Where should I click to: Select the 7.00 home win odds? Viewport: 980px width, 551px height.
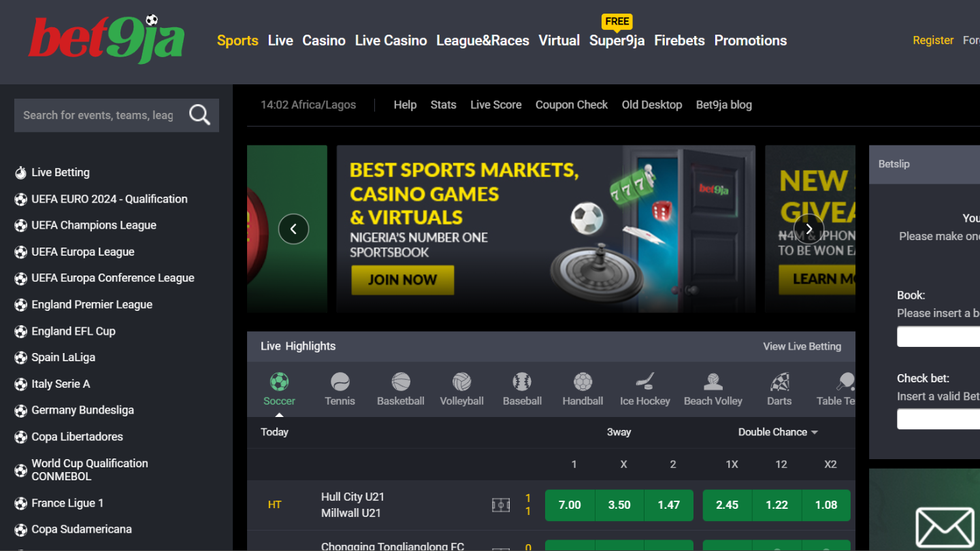tap(570, 505)
